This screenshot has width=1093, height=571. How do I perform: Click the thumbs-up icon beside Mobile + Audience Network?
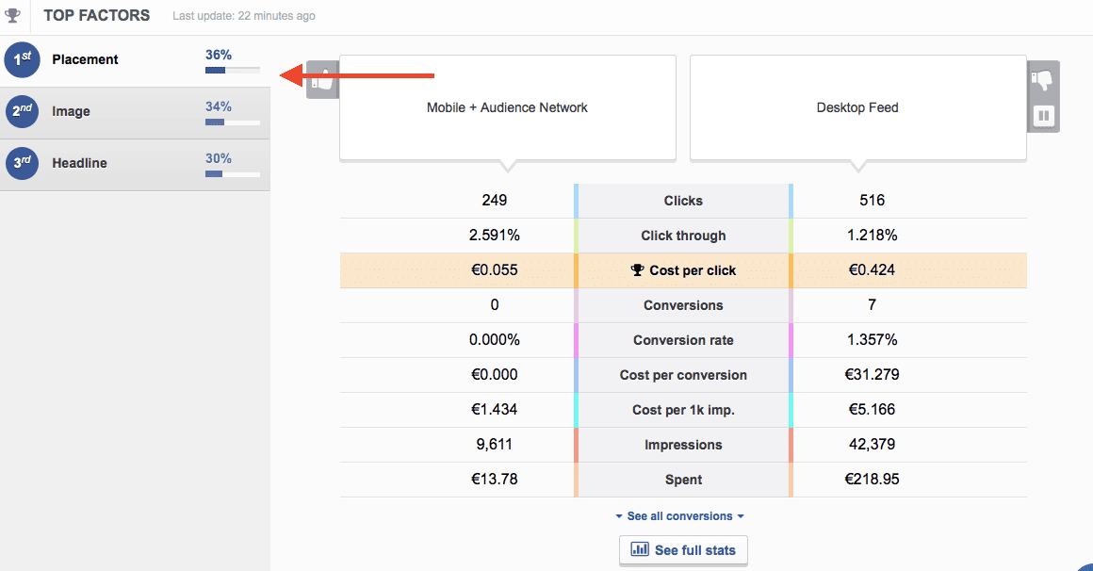322,78
